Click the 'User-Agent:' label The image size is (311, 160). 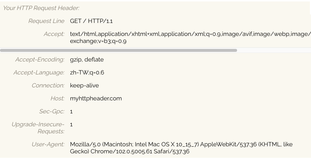[x=48, y=144]
